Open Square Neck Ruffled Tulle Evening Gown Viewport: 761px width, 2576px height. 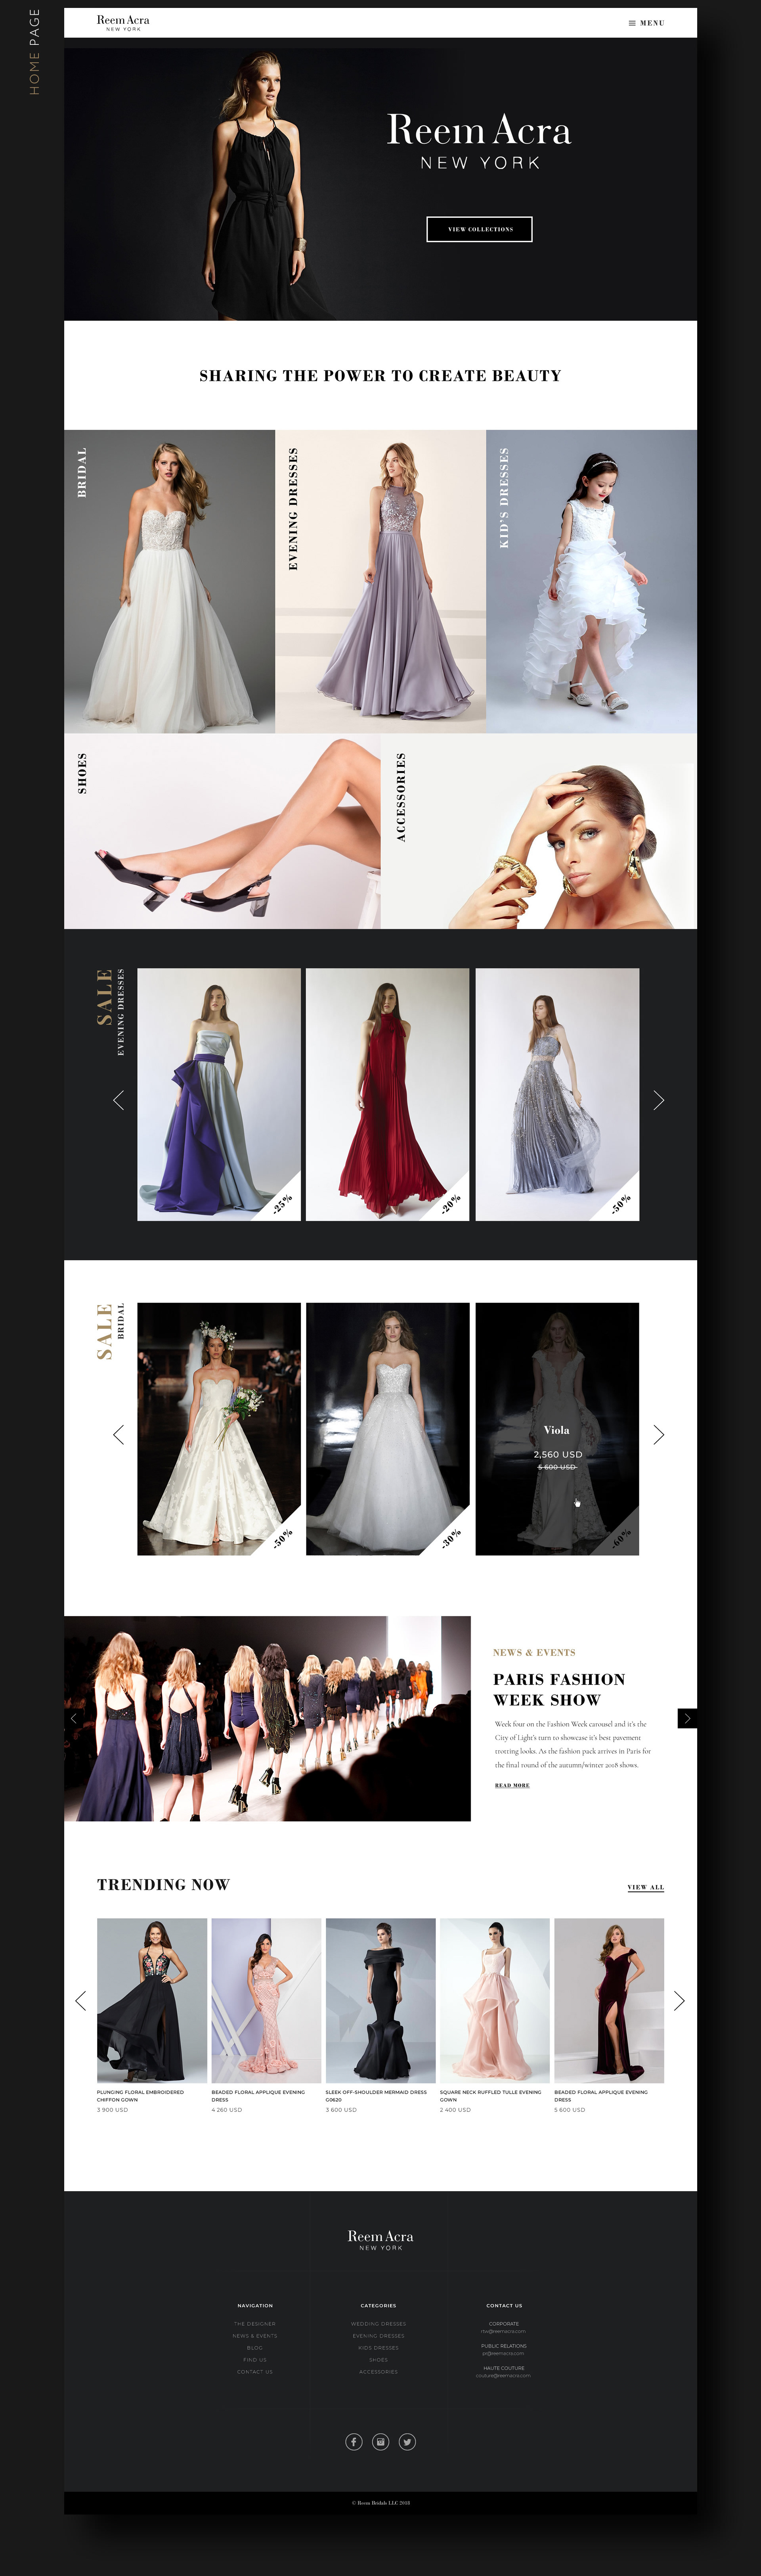pyautogui.click(x=494, y=2000)
